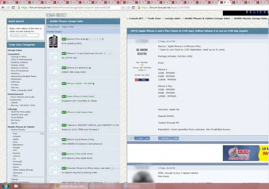Click the seller's star rating icon under New Member
Viewport: 269px width, 189px height.
(142, 65)
